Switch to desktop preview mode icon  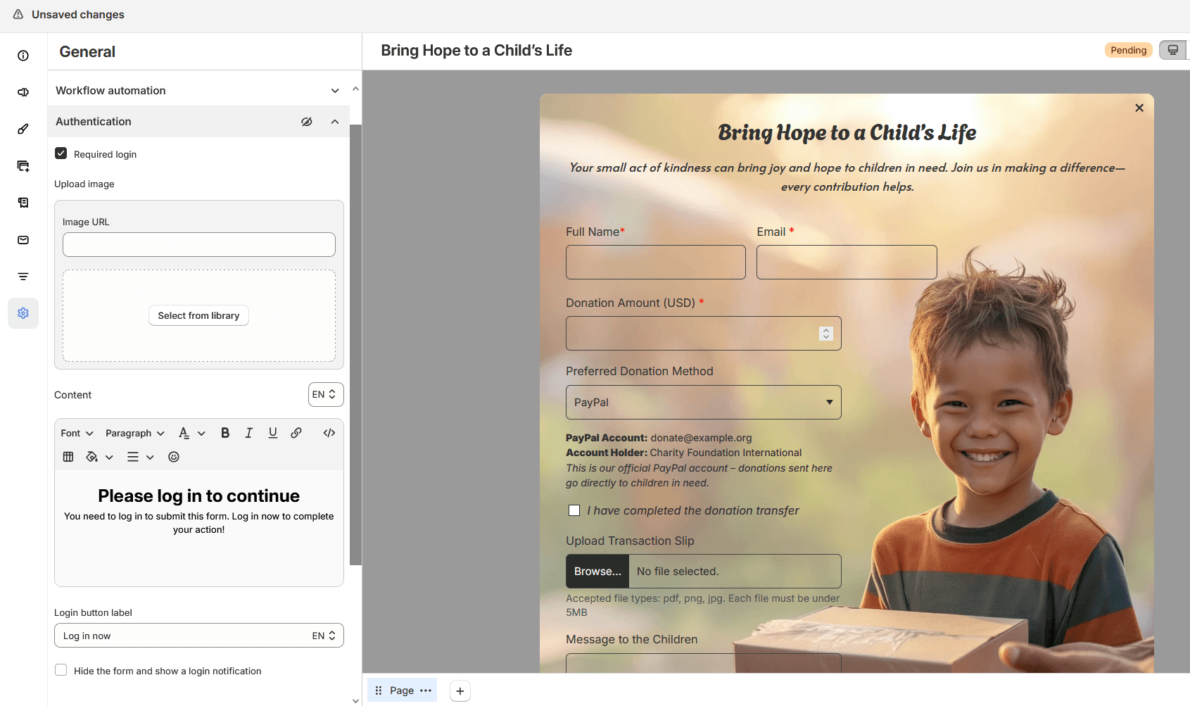pos(1172,50)
